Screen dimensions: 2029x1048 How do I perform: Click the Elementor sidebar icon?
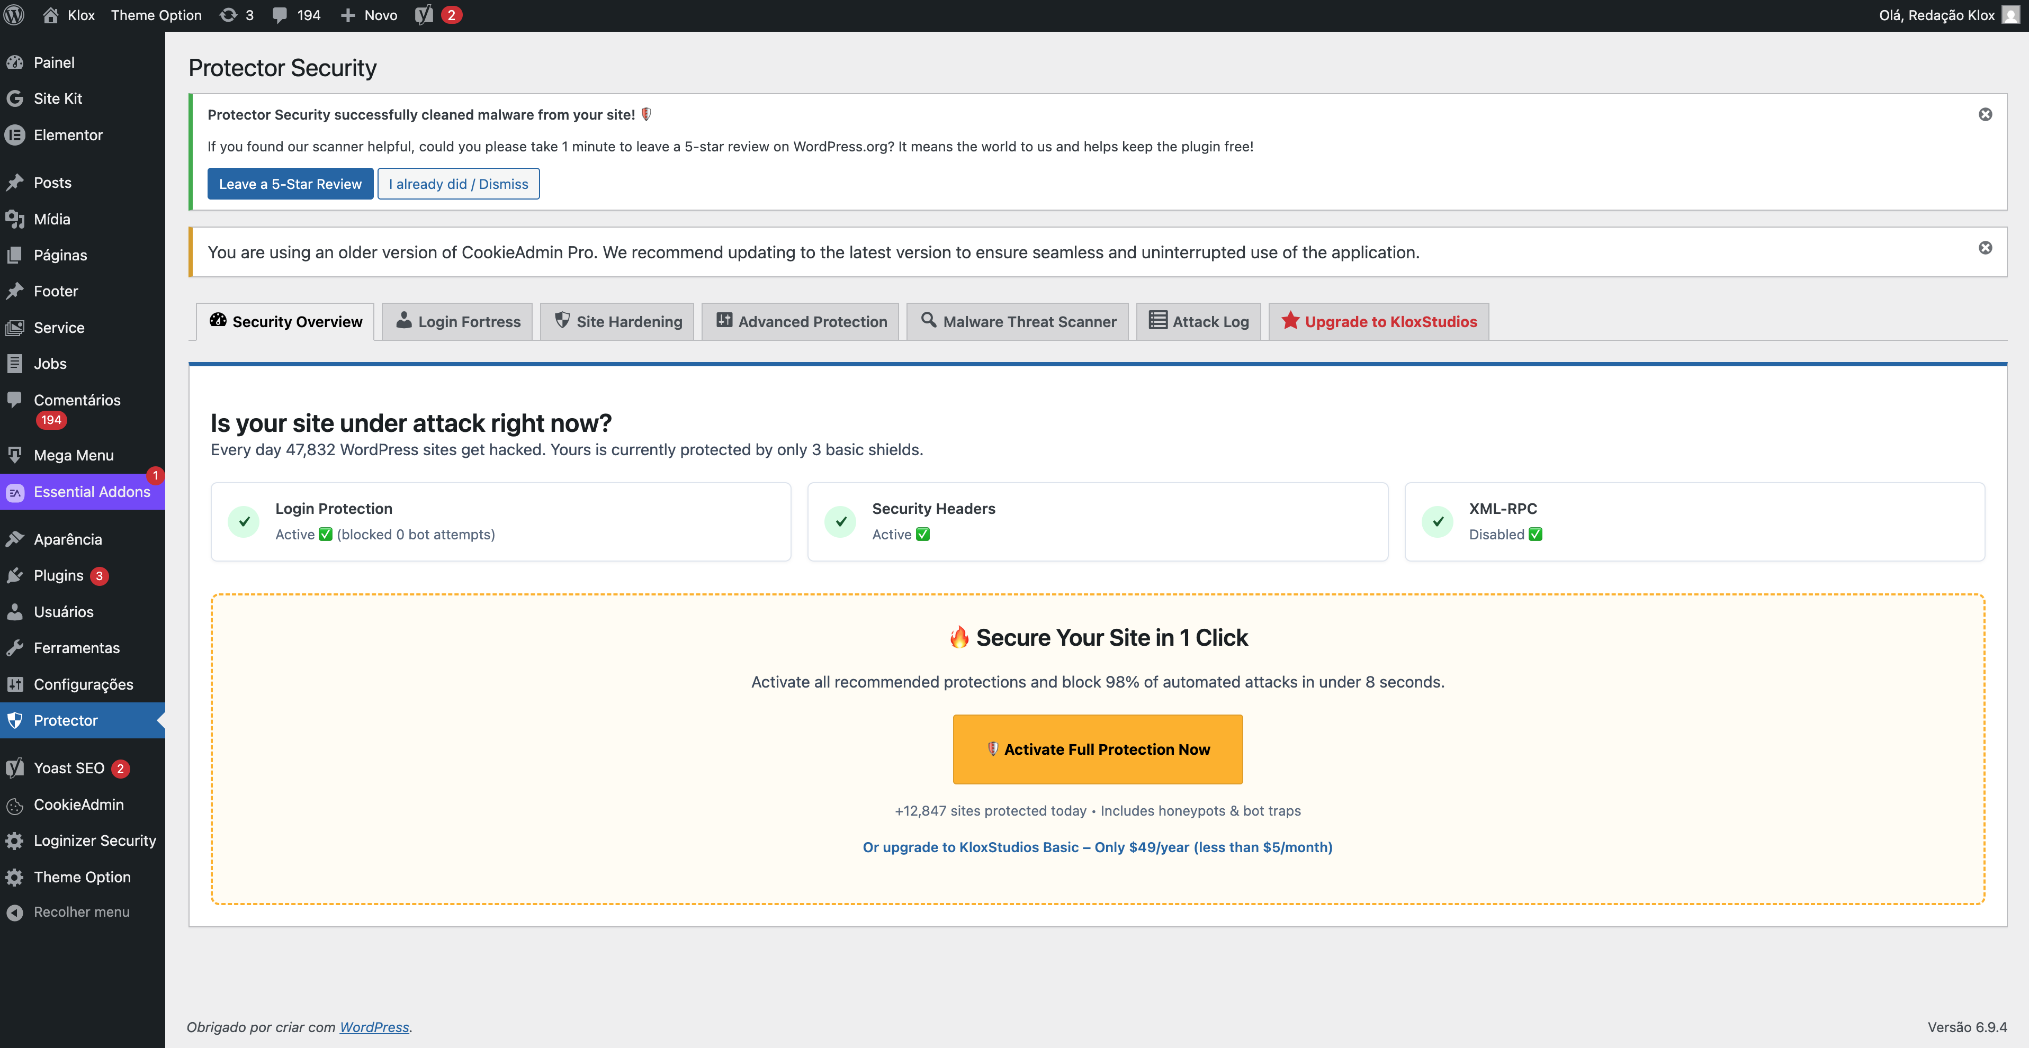(15, 134)
